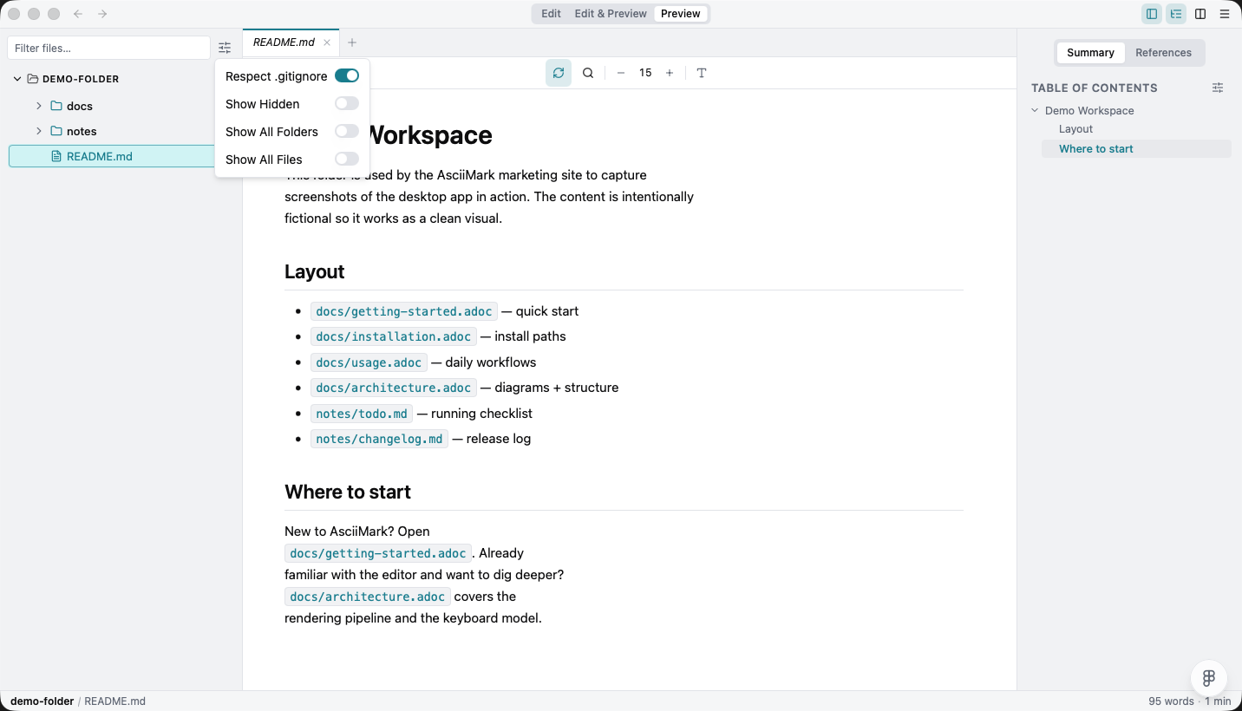The image size is (1242, 711).
Task: Toggle the file sidebar panel icon
Action: click(x=1151, y=14)
